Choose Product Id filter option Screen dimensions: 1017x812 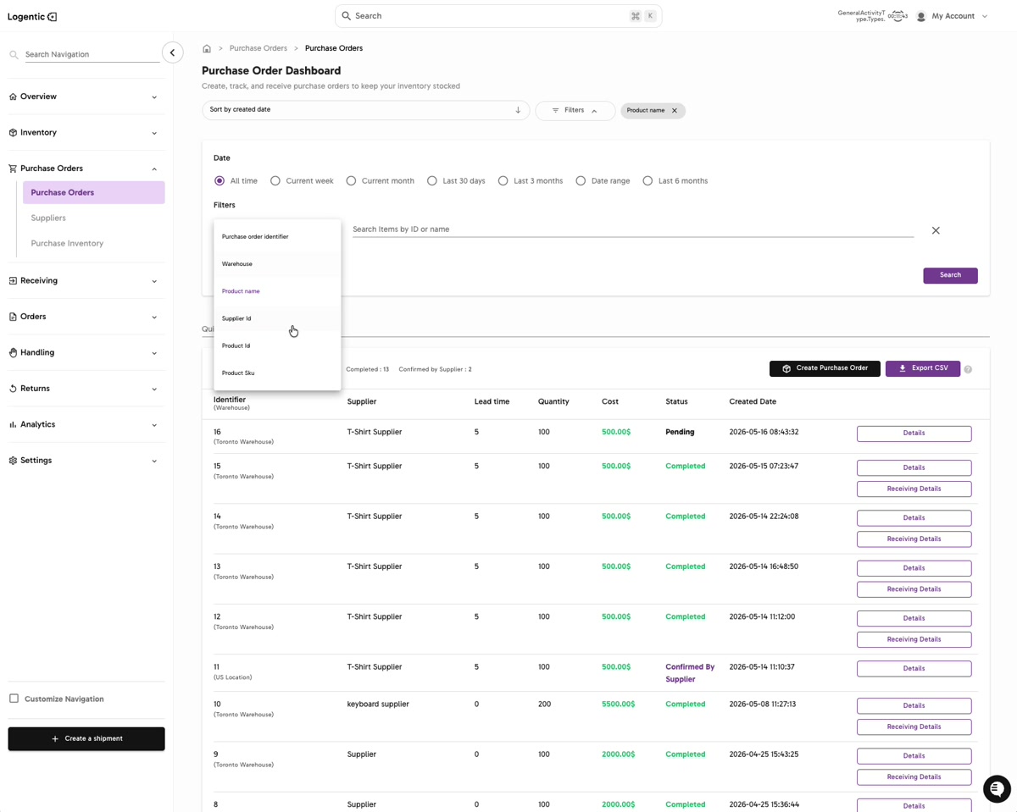pyautogui.click(x=277, y=345)
